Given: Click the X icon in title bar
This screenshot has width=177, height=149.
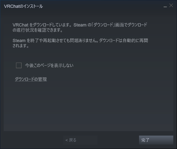Looking at the screenshot, I should [171, 5].
